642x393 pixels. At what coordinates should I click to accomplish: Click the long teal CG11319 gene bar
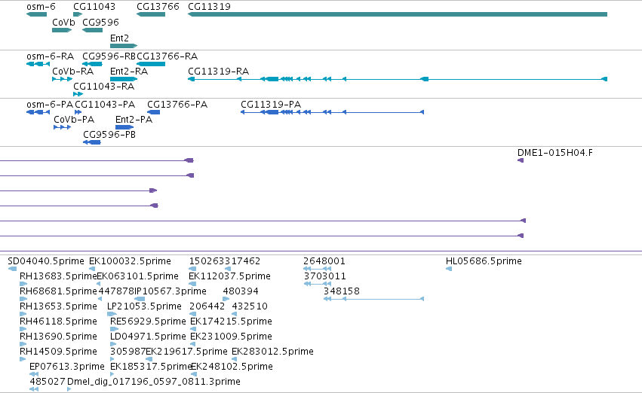pyautogui.click(x=397, y=14)
